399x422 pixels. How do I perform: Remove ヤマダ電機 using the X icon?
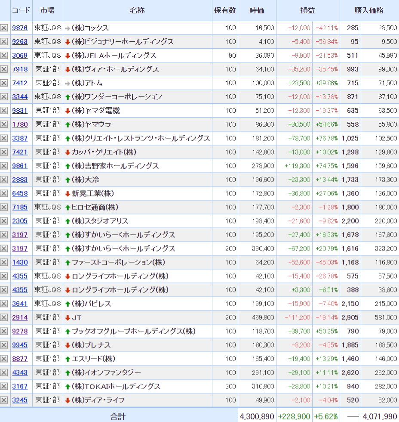[4, 111]
